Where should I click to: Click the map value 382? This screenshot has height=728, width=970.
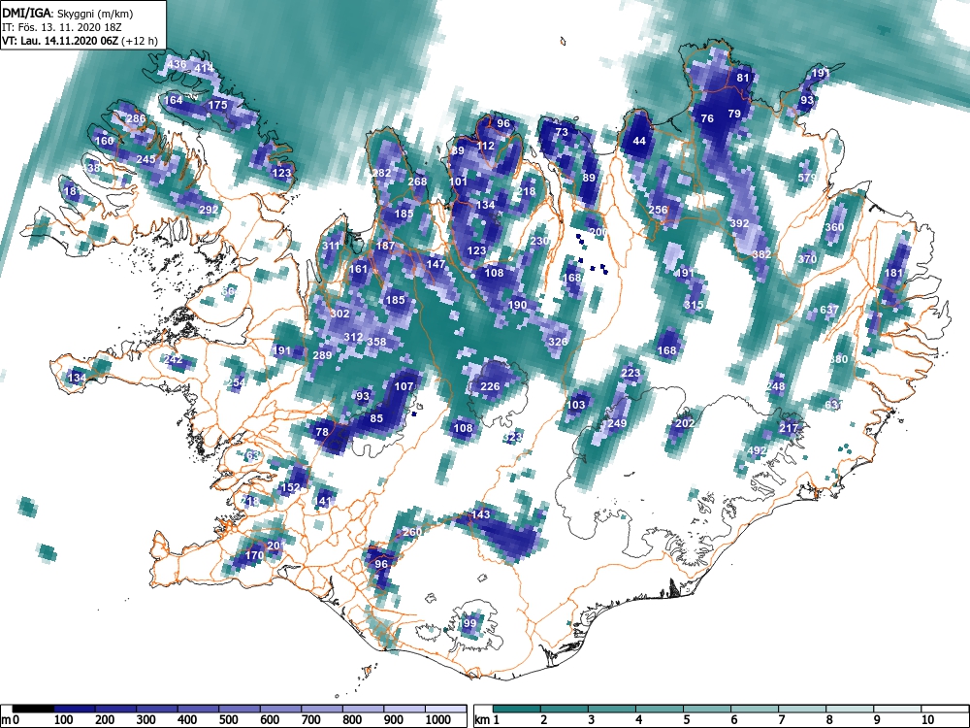pyautogui.click(x=762, y=253)
